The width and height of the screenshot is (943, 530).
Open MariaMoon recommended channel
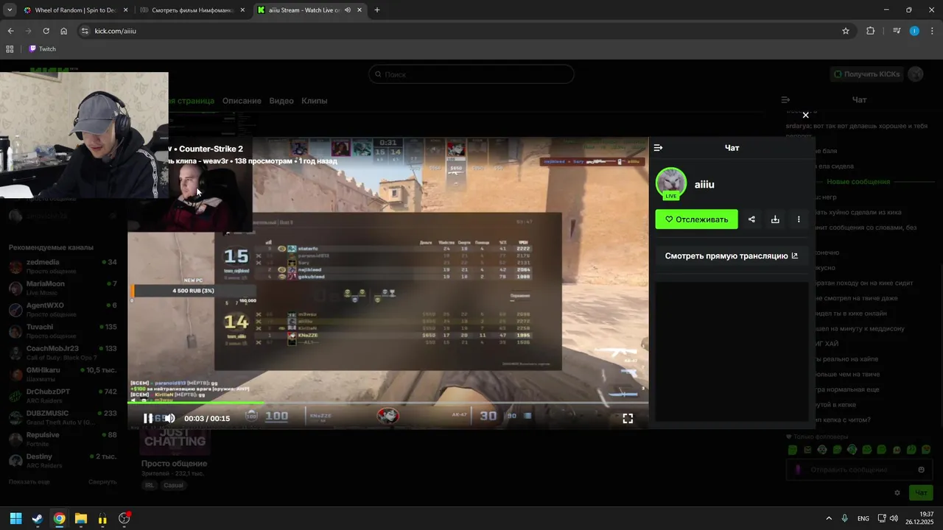[x=63, y=288]
